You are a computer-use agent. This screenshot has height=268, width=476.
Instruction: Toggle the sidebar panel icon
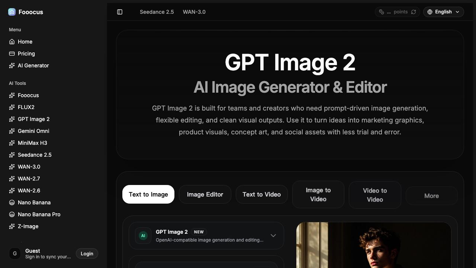click(120, 12)
